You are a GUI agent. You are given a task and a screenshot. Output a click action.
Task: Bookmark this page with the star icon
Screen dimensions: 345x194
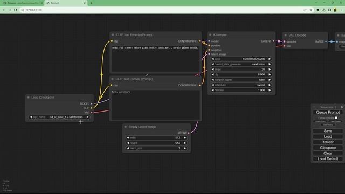[311, 10]
